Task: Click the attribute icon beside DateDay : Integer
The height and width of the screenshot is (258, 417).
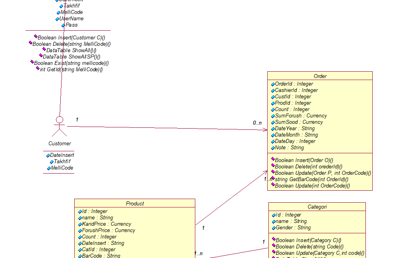Action: (x=273, y=142)
